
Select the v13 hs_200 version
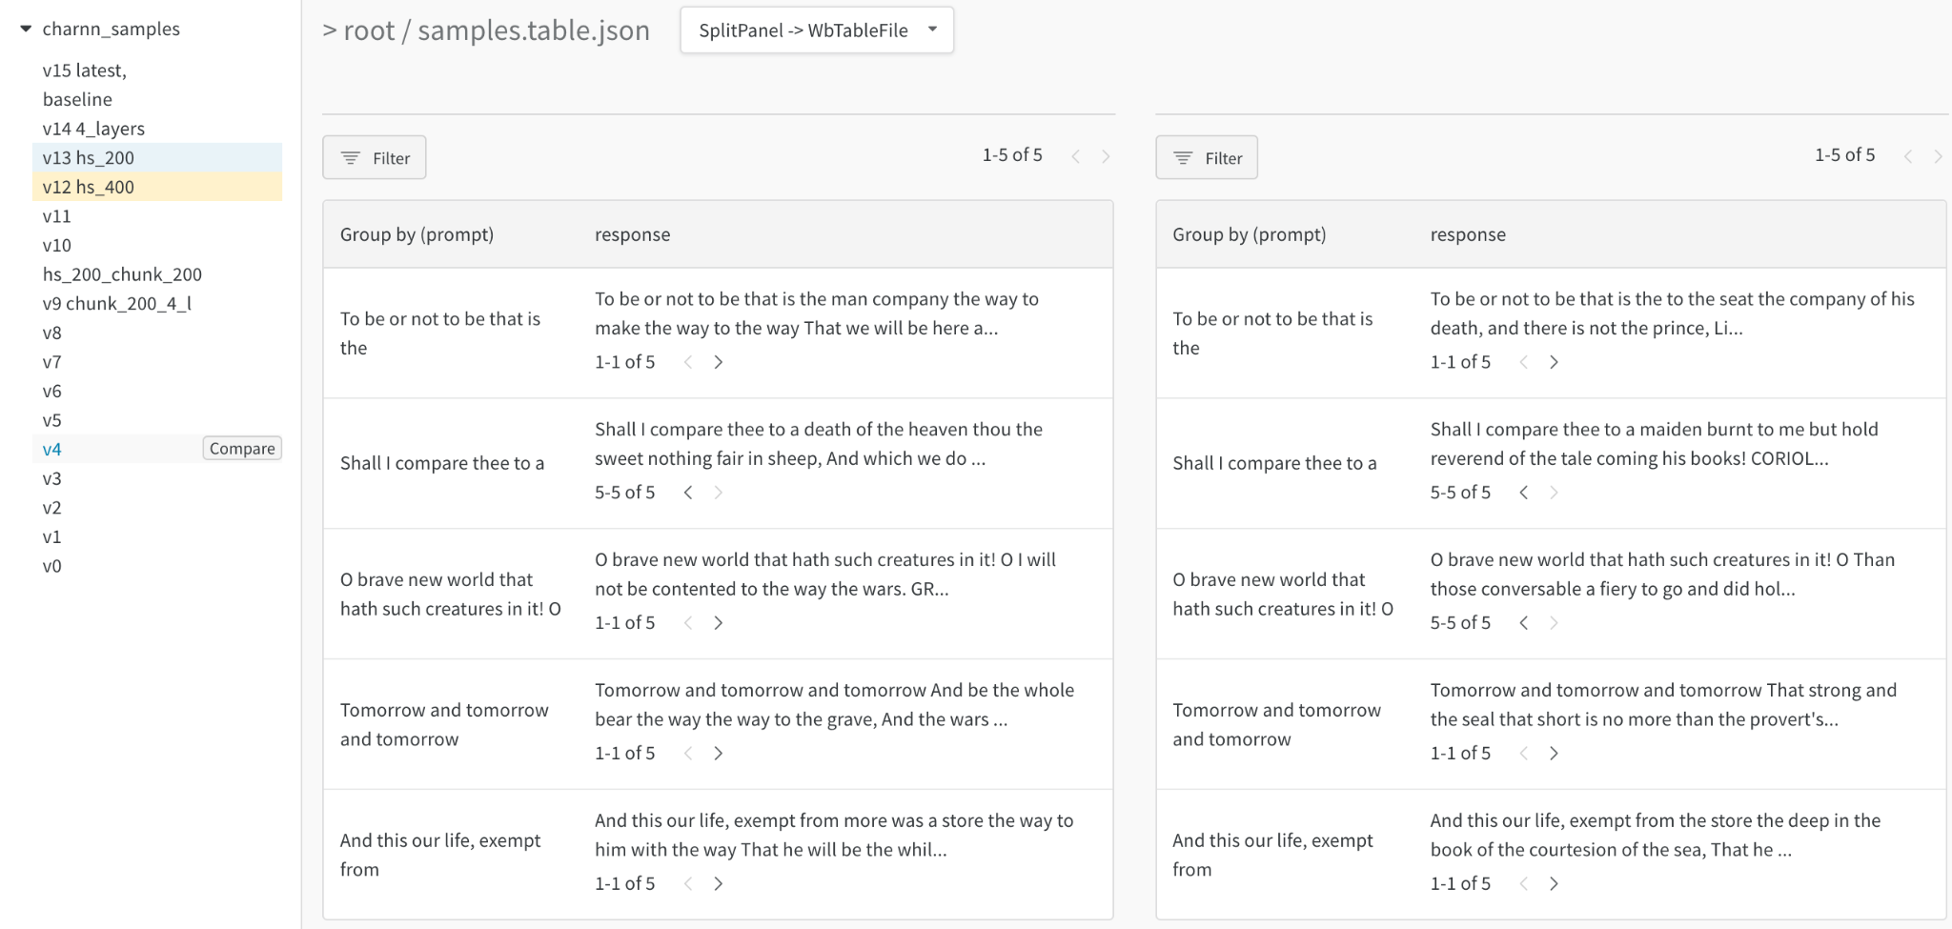click(x=89, y=158)
